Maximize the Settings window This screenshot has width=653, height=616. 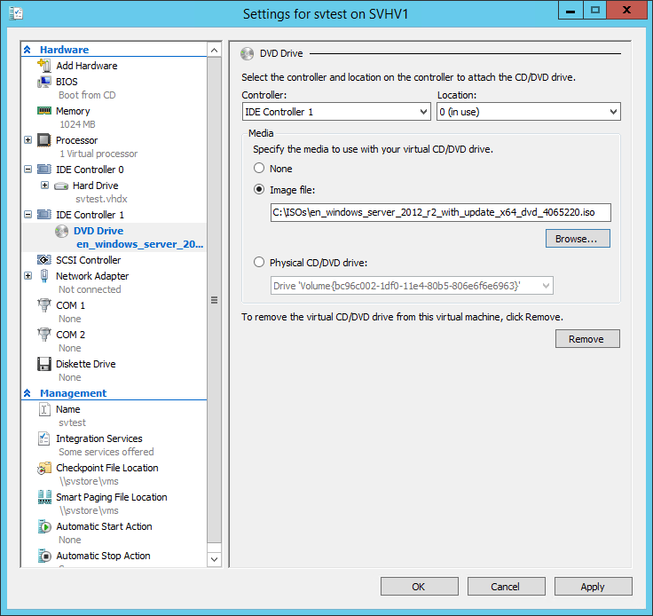(x=594, y=10)
